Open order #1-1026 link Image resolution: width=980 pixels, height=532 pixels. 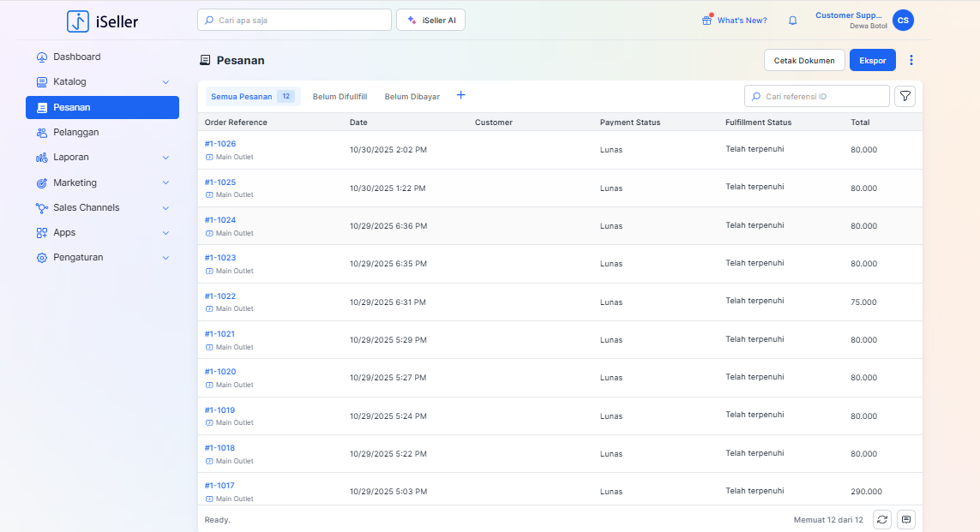tap(220, 144)
